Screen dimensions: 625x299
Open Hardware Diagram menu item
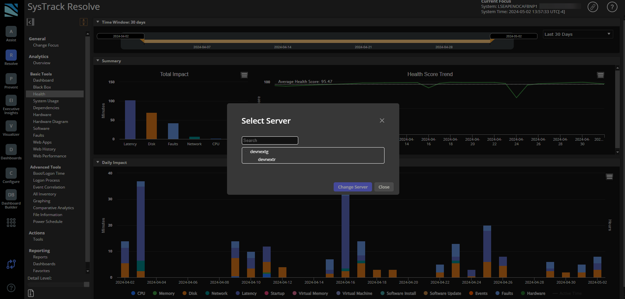coord(51,122)
